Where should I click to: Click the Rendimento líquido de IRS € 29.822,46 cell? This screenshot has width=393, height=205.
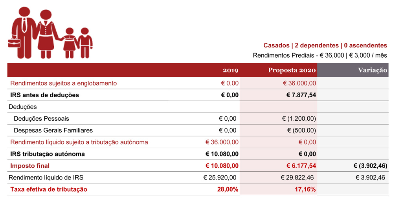pyautogui.click(x=297, y=178)
